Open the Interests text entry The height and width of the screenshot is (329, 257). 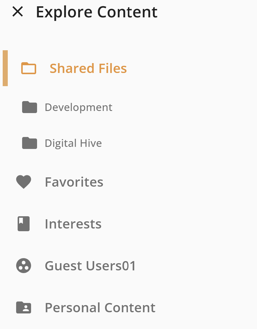[73, 224]
